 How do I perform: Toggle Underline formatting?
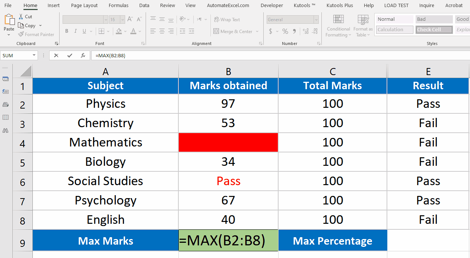pyautogui.click(x=84, y=31)
